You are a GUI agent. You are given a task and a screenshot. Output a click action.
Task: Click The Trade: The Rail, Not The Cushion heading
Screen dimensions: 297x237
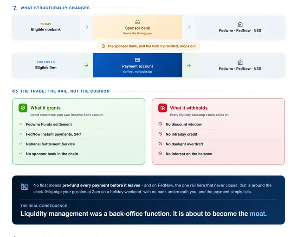click(x=65, y=91)
